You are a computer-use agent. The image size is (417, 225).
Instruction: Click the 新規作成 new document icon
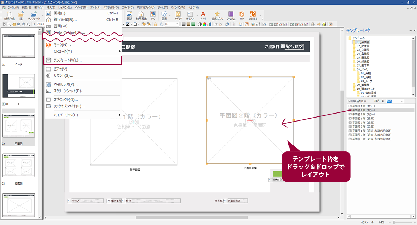pos(9,16)
